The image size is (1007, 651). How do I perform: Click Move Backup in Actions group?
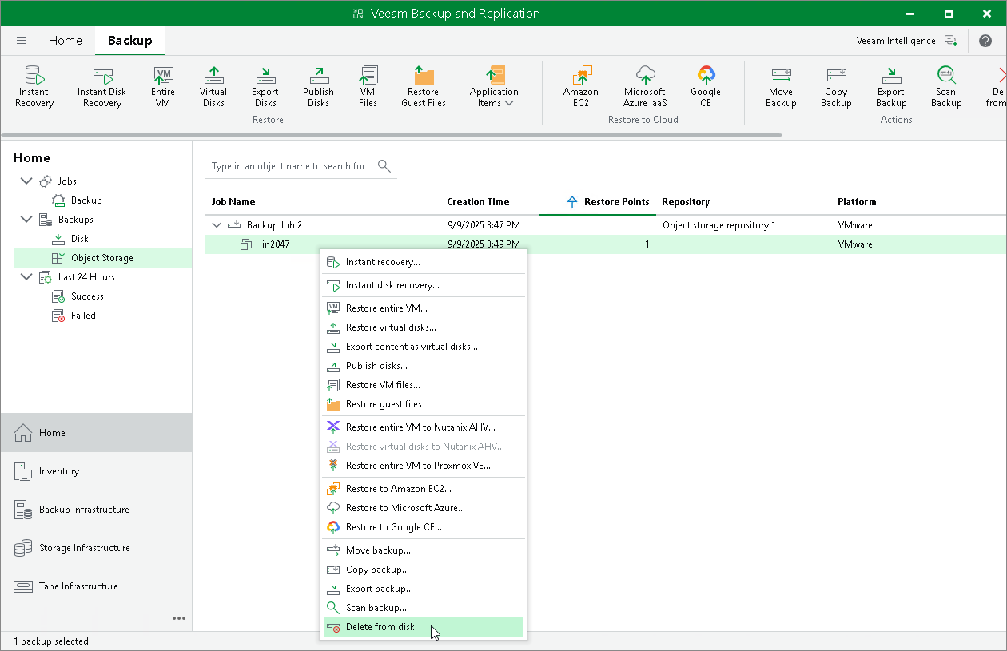tap(781, 86)
